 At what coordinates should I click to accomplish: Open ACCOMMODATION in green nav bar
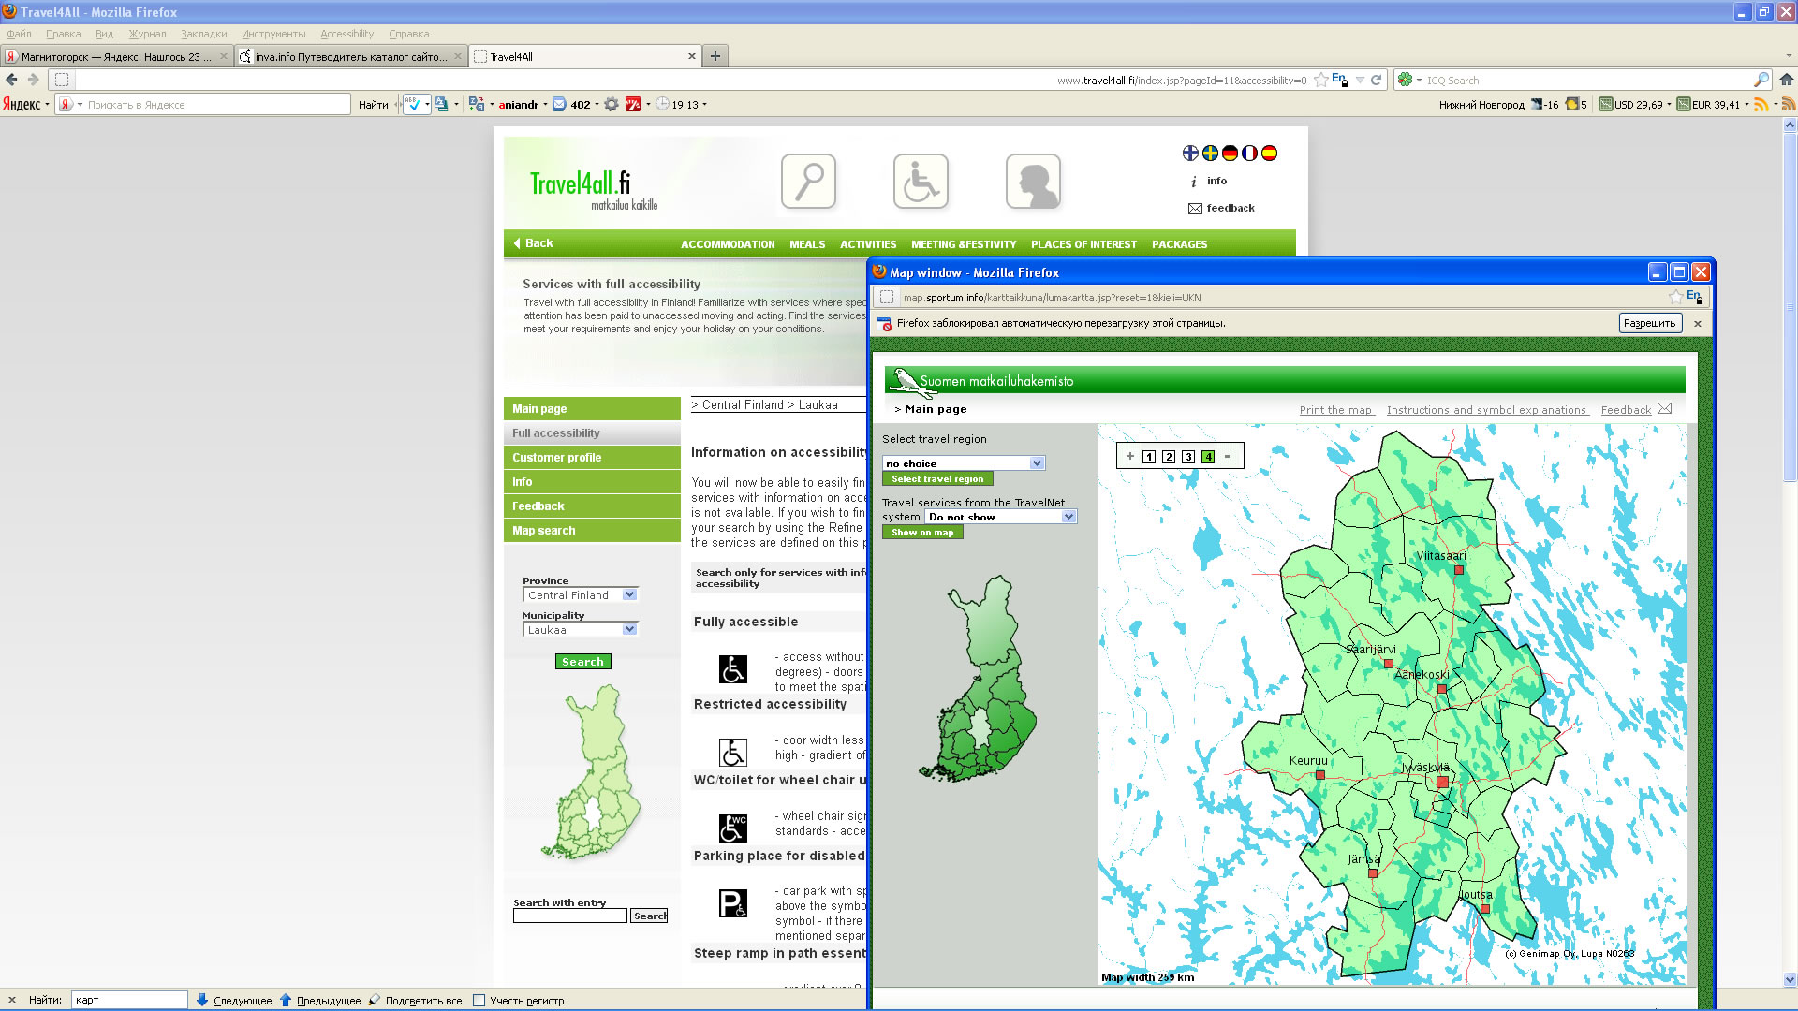[728, 244]
